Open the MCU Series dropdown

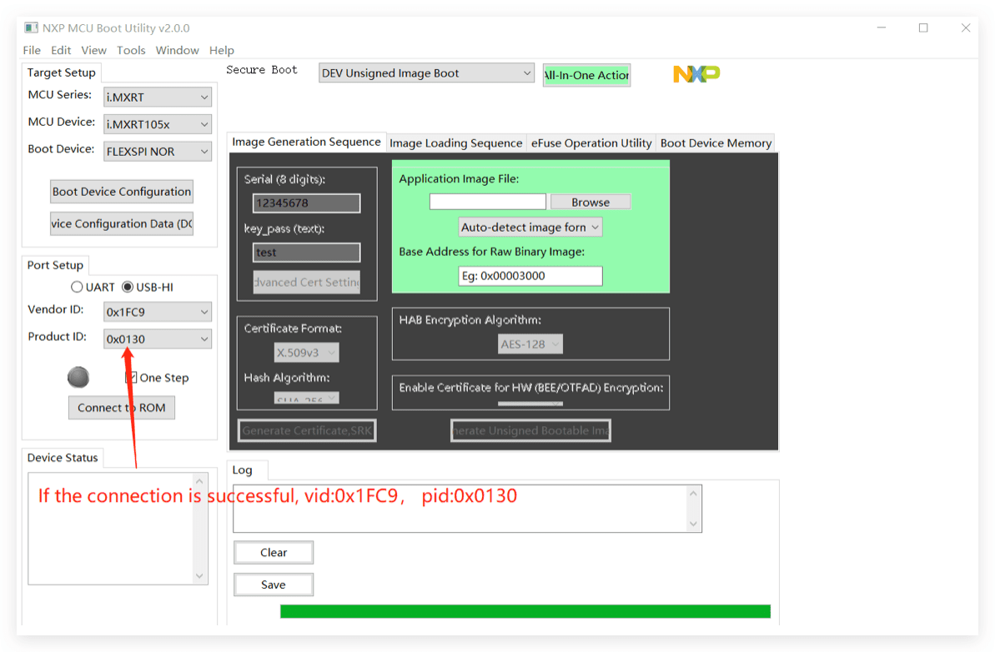[158, 97]
